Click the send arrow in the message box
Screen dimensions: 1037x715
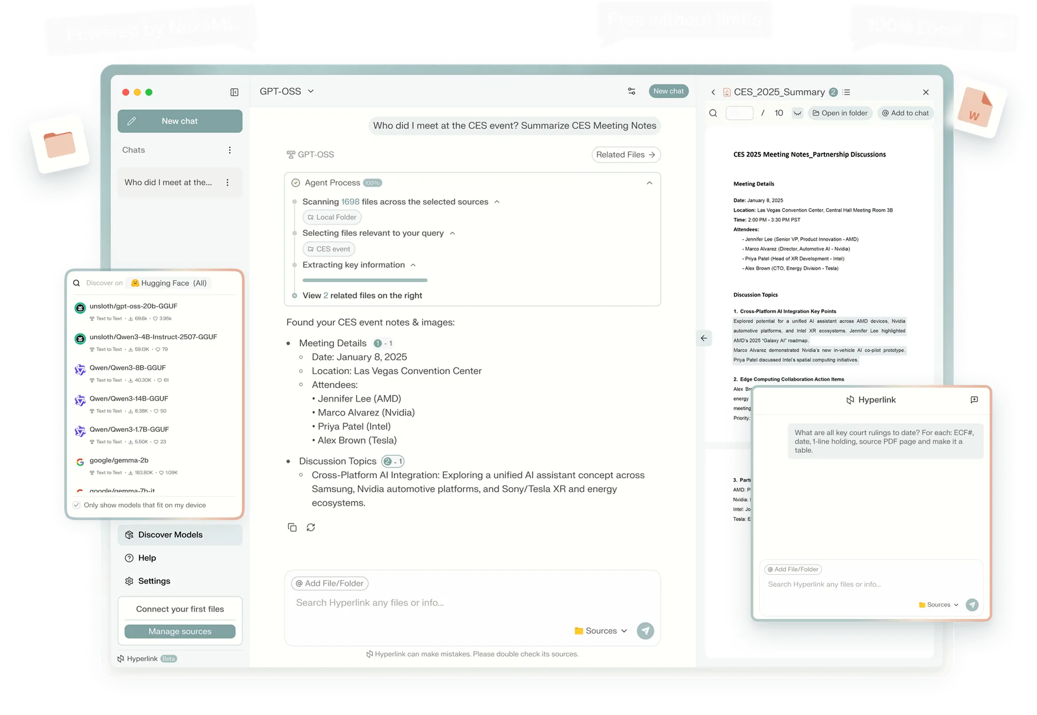[646, 631]
